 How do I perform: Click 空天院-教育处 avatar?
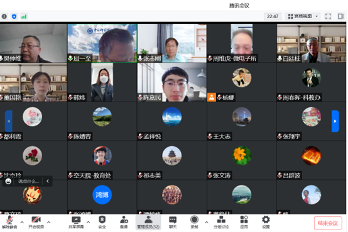[x=102, y=156]
